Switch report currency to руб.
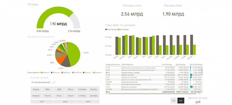The width and height of the screenshot is (232, 105). (181, 101)
